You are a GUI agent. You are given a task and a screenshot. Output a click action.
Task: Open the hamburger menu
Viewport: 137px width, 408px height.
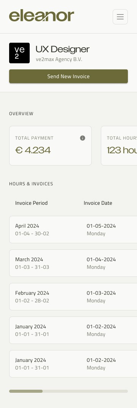[x=120, y=17]
